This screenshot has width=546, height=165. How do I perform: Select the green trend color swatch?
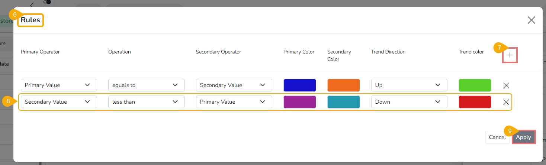pos(475,85)
